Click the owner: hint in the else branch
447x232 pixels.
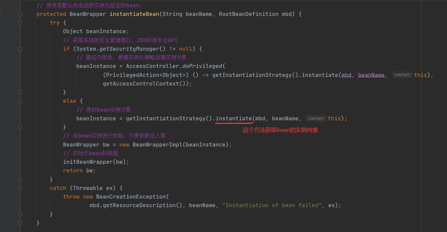click(316, 118)
